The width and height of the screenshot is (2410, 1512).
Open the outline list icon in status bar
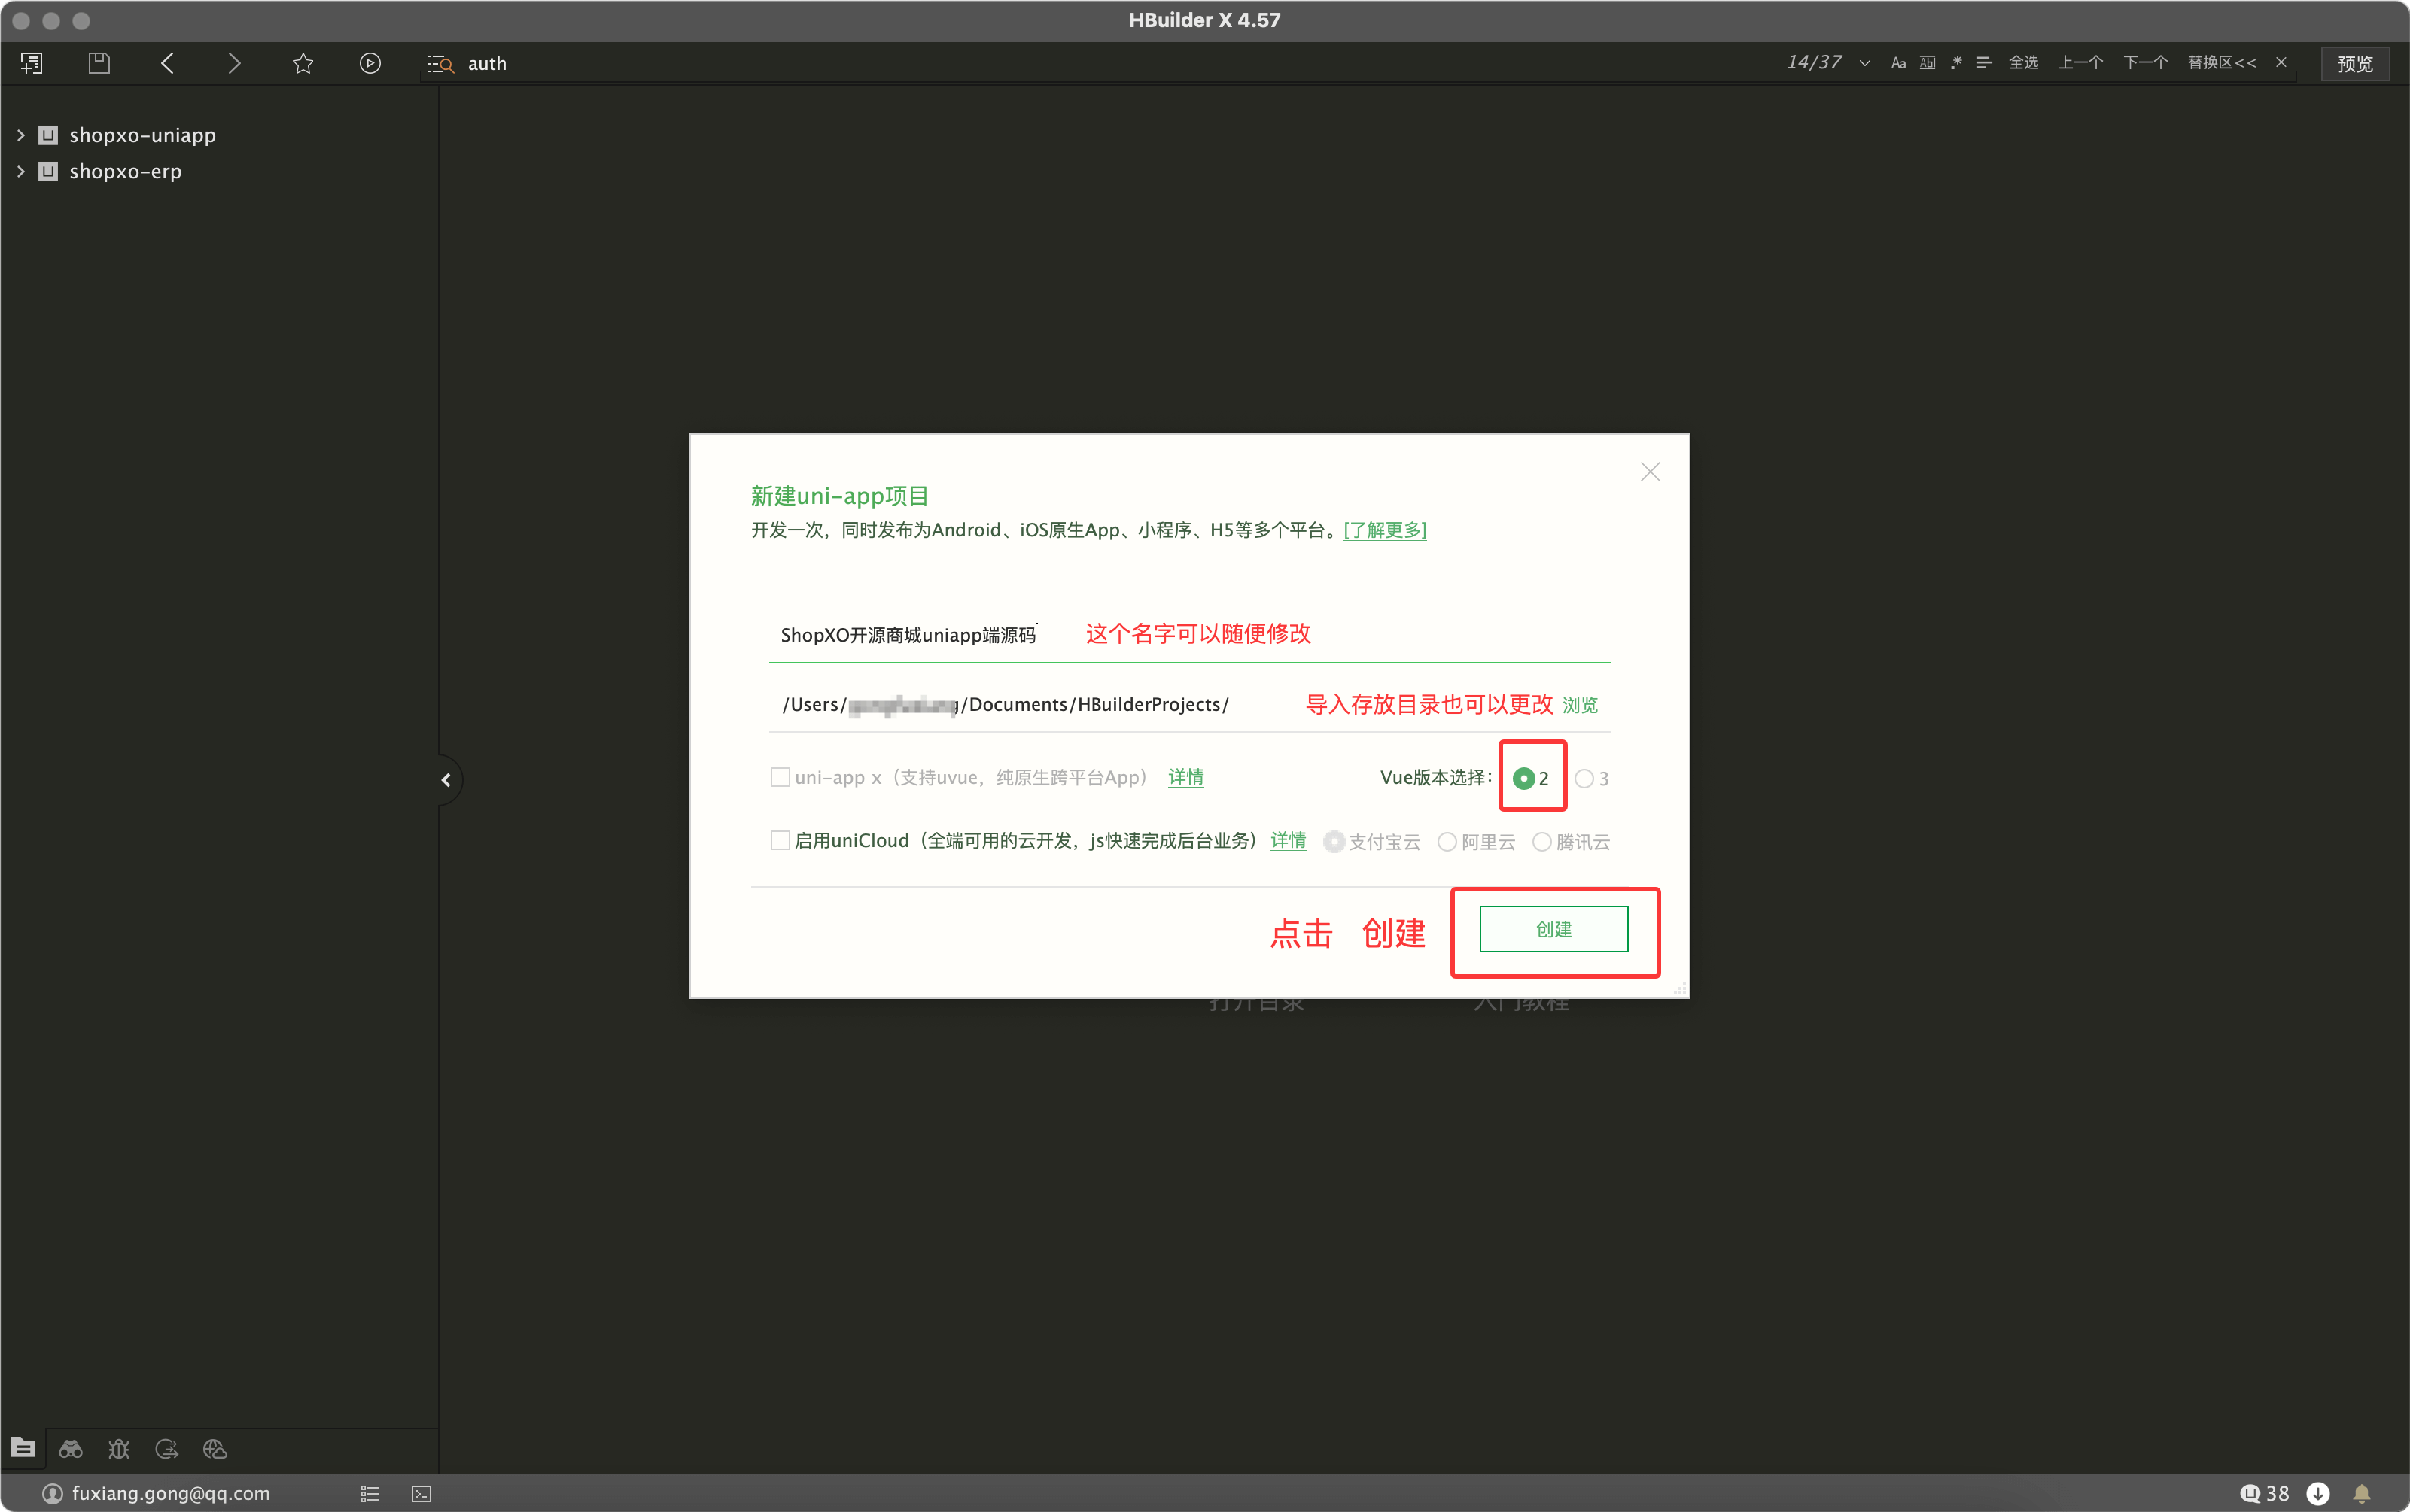(370, 1493)
